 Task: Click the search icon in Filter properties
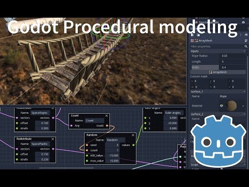point(246,46)
